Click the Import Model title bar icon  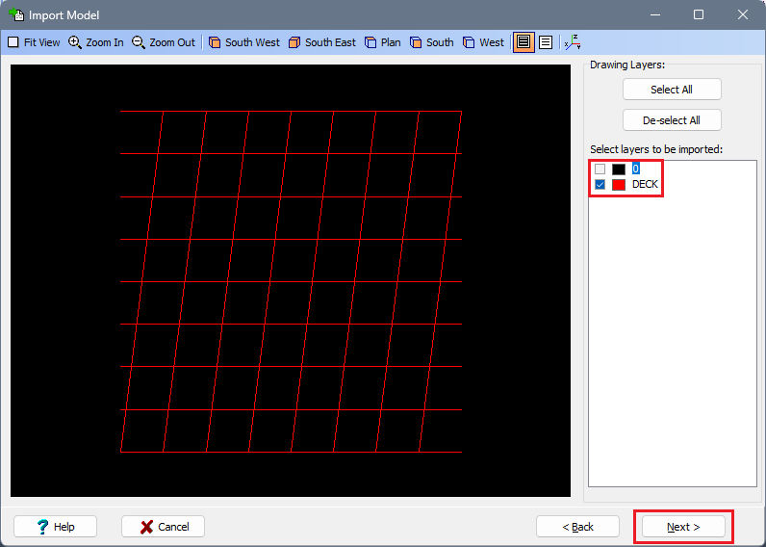coord(16,14)
